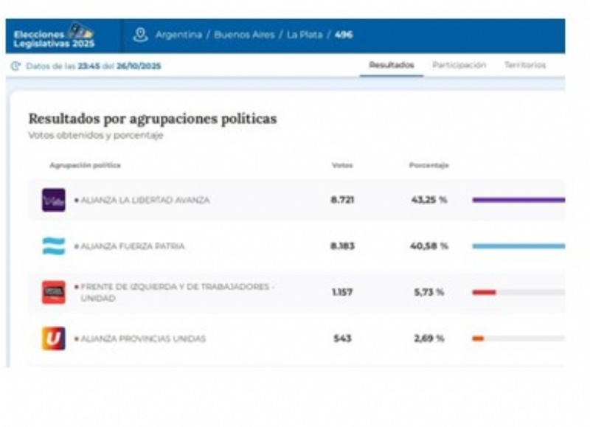Click the Elecciones Legislativas 2025 logo
Viewport: 590px width, 427px height.
pos(55,36)
